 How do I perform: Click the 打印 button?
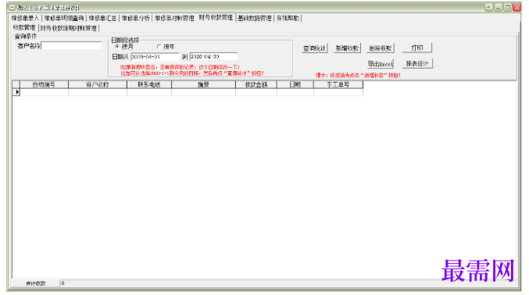(417, 48)
